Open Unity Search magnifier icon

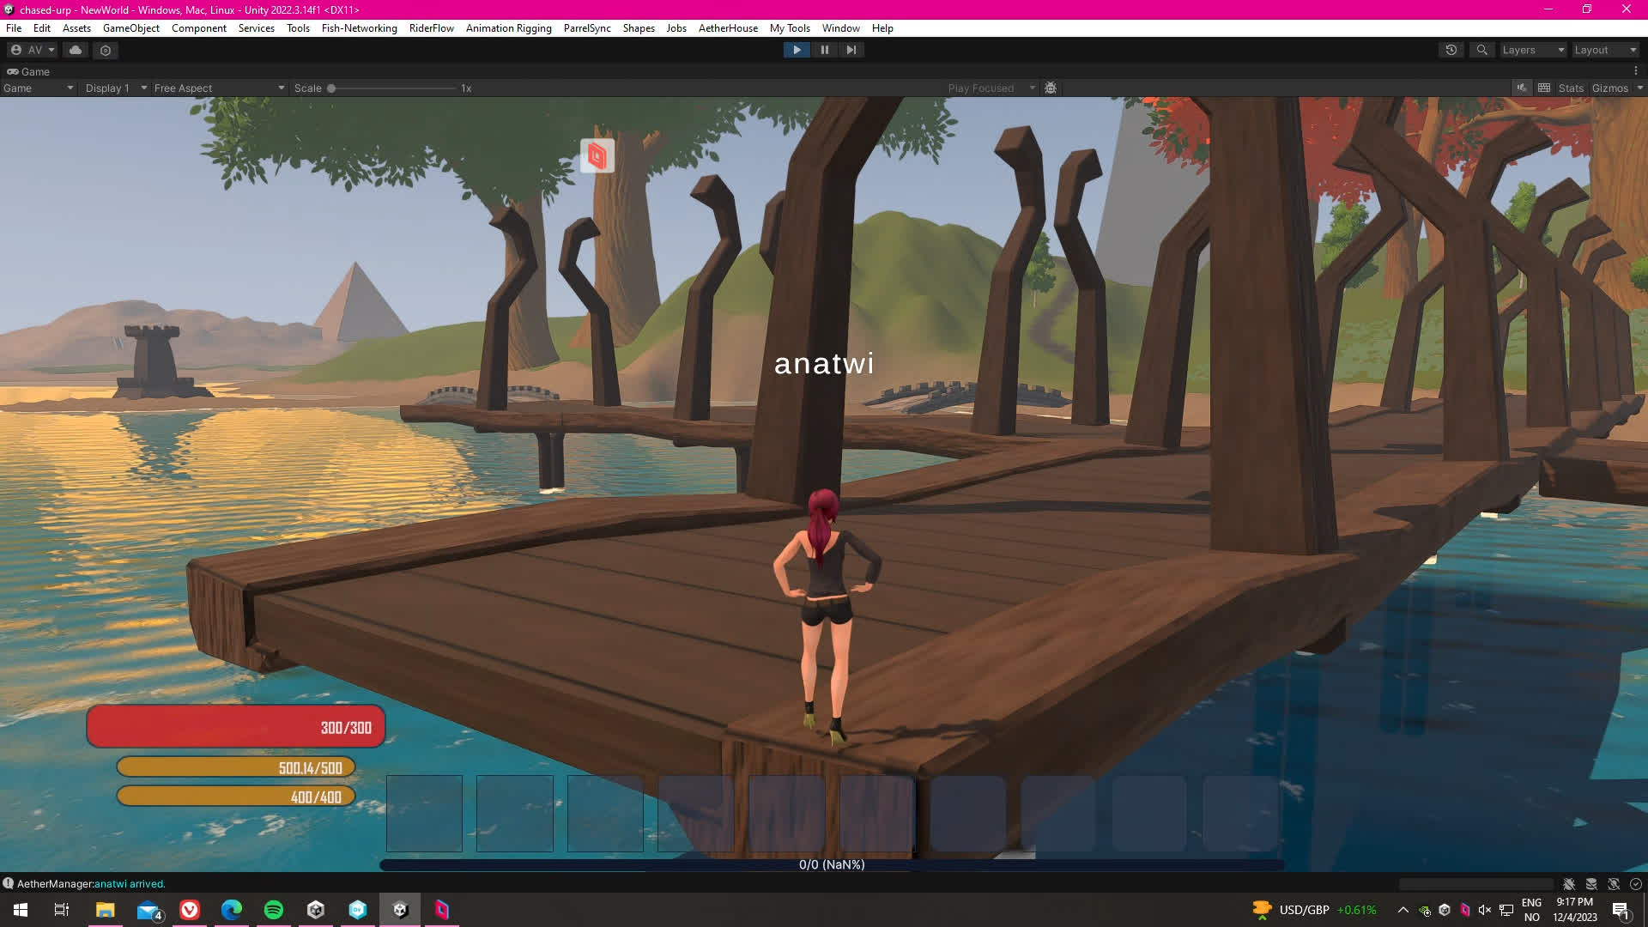coord(1481,50)
